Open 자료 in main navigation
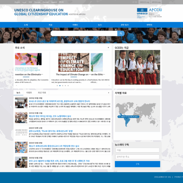The image size is (183, 183). 50,25
